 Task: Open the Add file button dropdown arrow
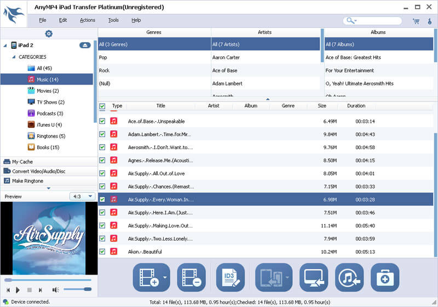[165, 277]
